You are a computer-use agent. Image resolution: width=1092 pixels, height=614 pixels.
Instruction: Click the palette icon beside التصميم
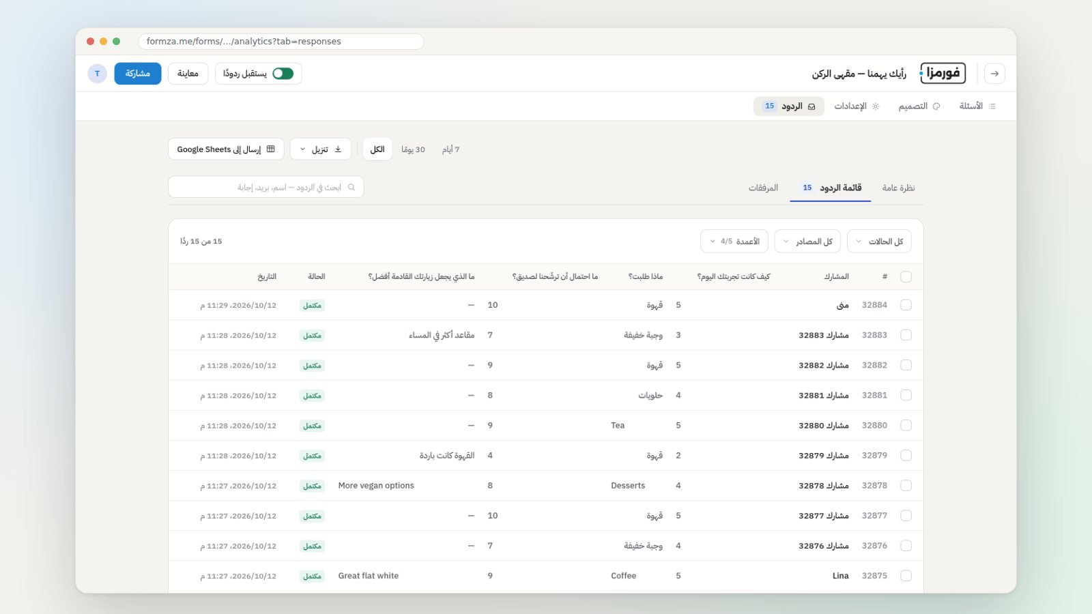[936, 106]
